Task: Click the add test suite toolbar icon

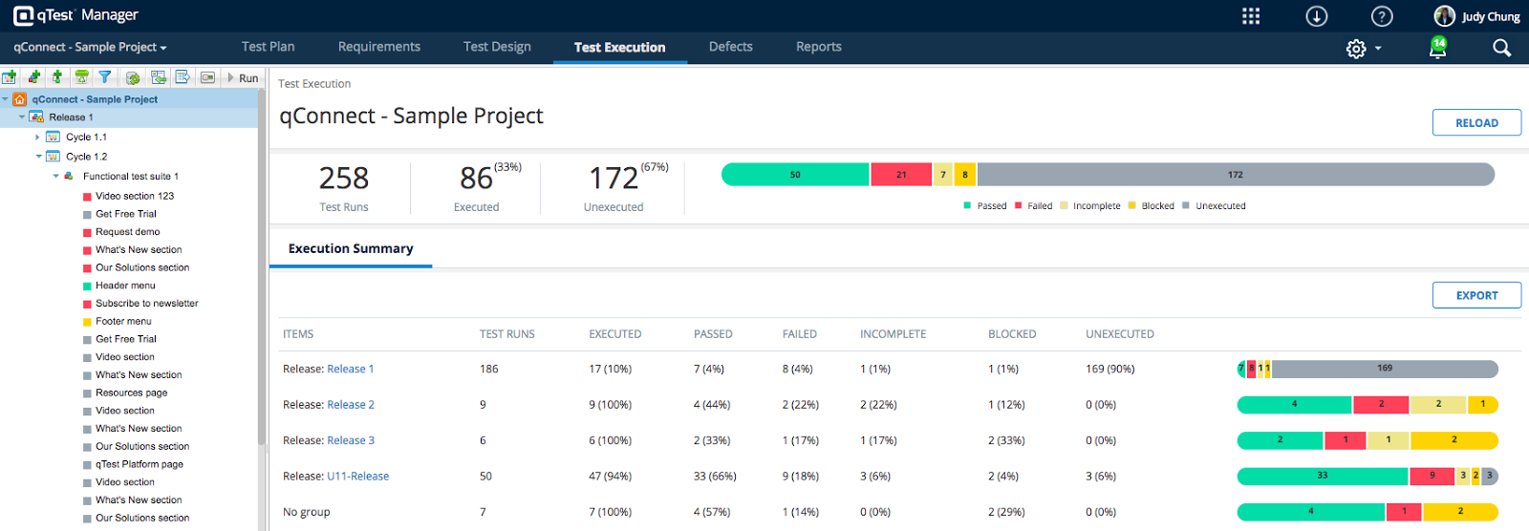Action: pos(33,77)
